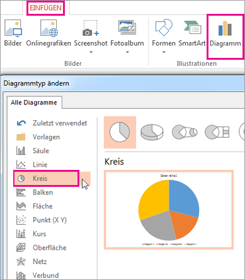Select the 3D pie chart subtype
Screen dimensions: 245x280
tap(152, 132)
